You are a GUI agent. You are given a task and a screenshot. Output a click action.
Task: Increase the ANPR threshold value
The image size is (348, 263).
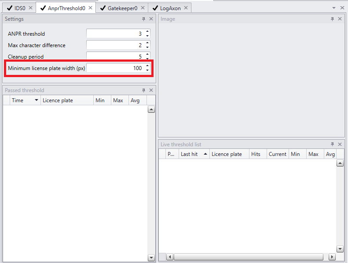tap(147, 31)
